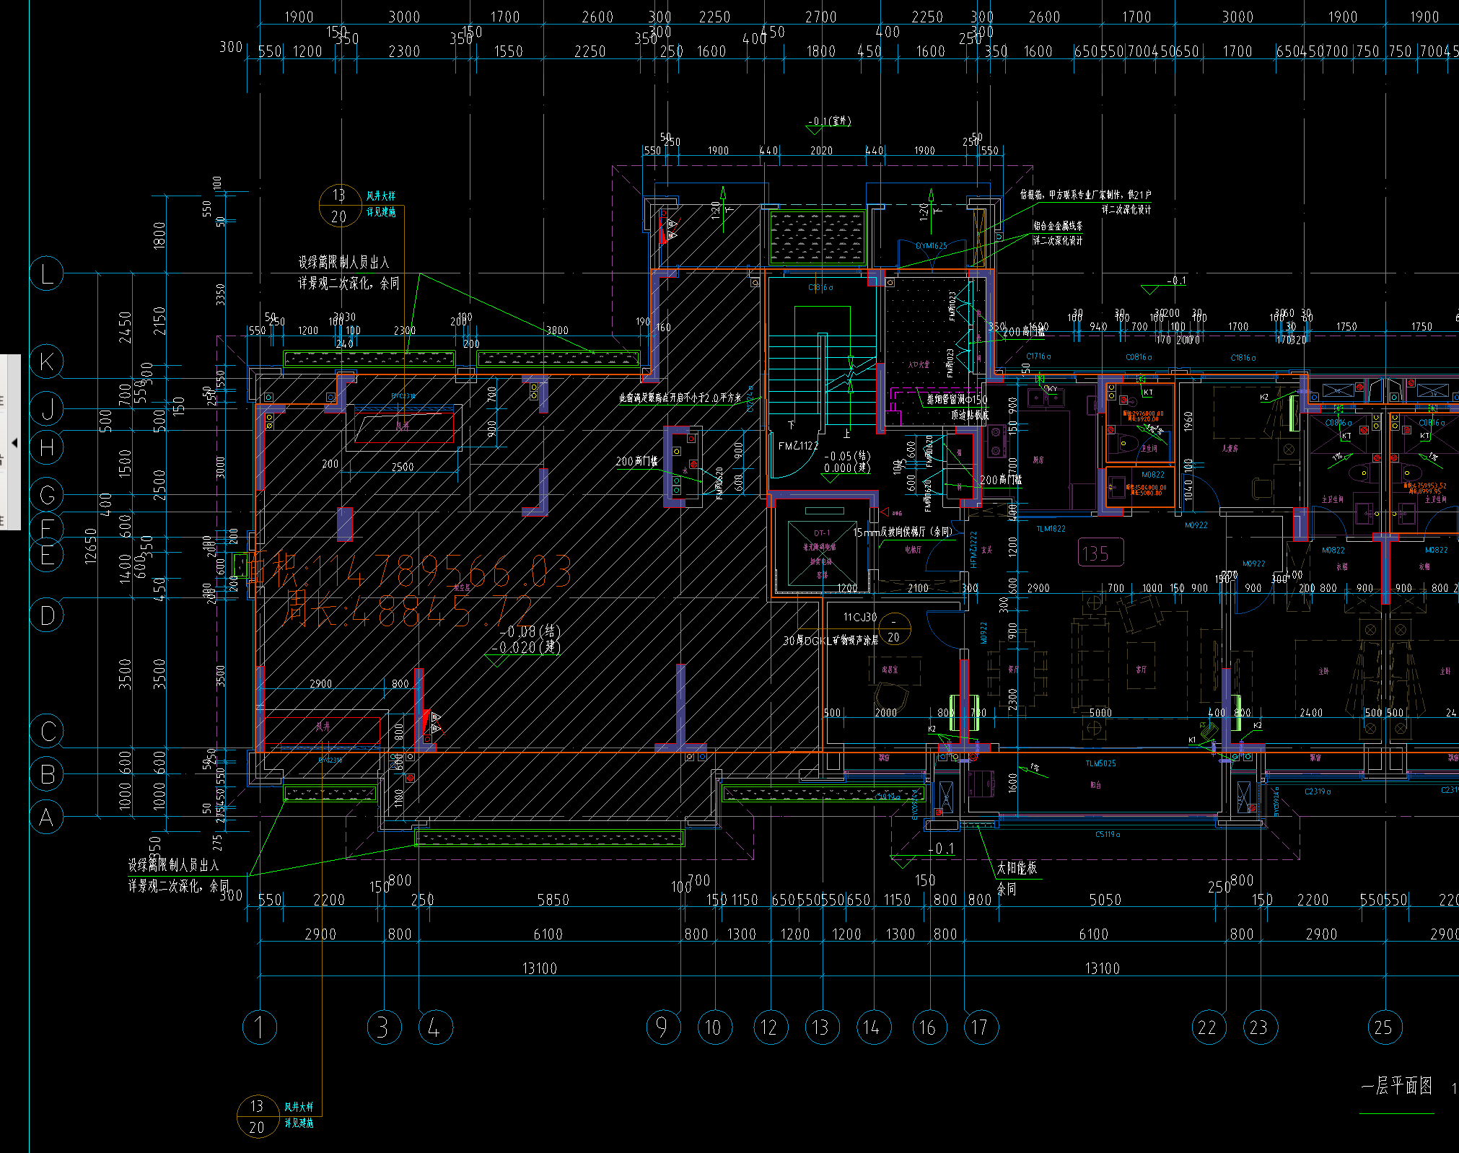This screenshot has width=1459, height=1153.
Task: Collapse the side panel with the black arrow
Action: point(14,442)
